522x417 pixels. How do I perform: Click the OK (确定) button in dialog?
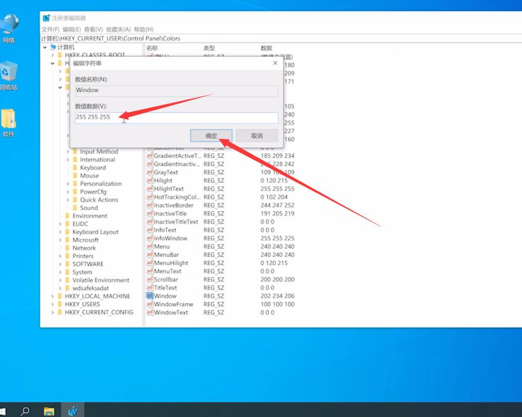click(211, 136)
